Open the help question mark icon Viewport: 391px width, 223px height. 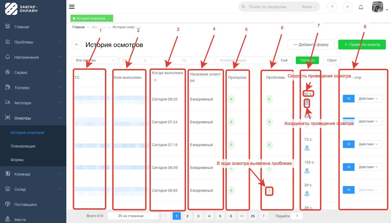click(x=332, y=7)
